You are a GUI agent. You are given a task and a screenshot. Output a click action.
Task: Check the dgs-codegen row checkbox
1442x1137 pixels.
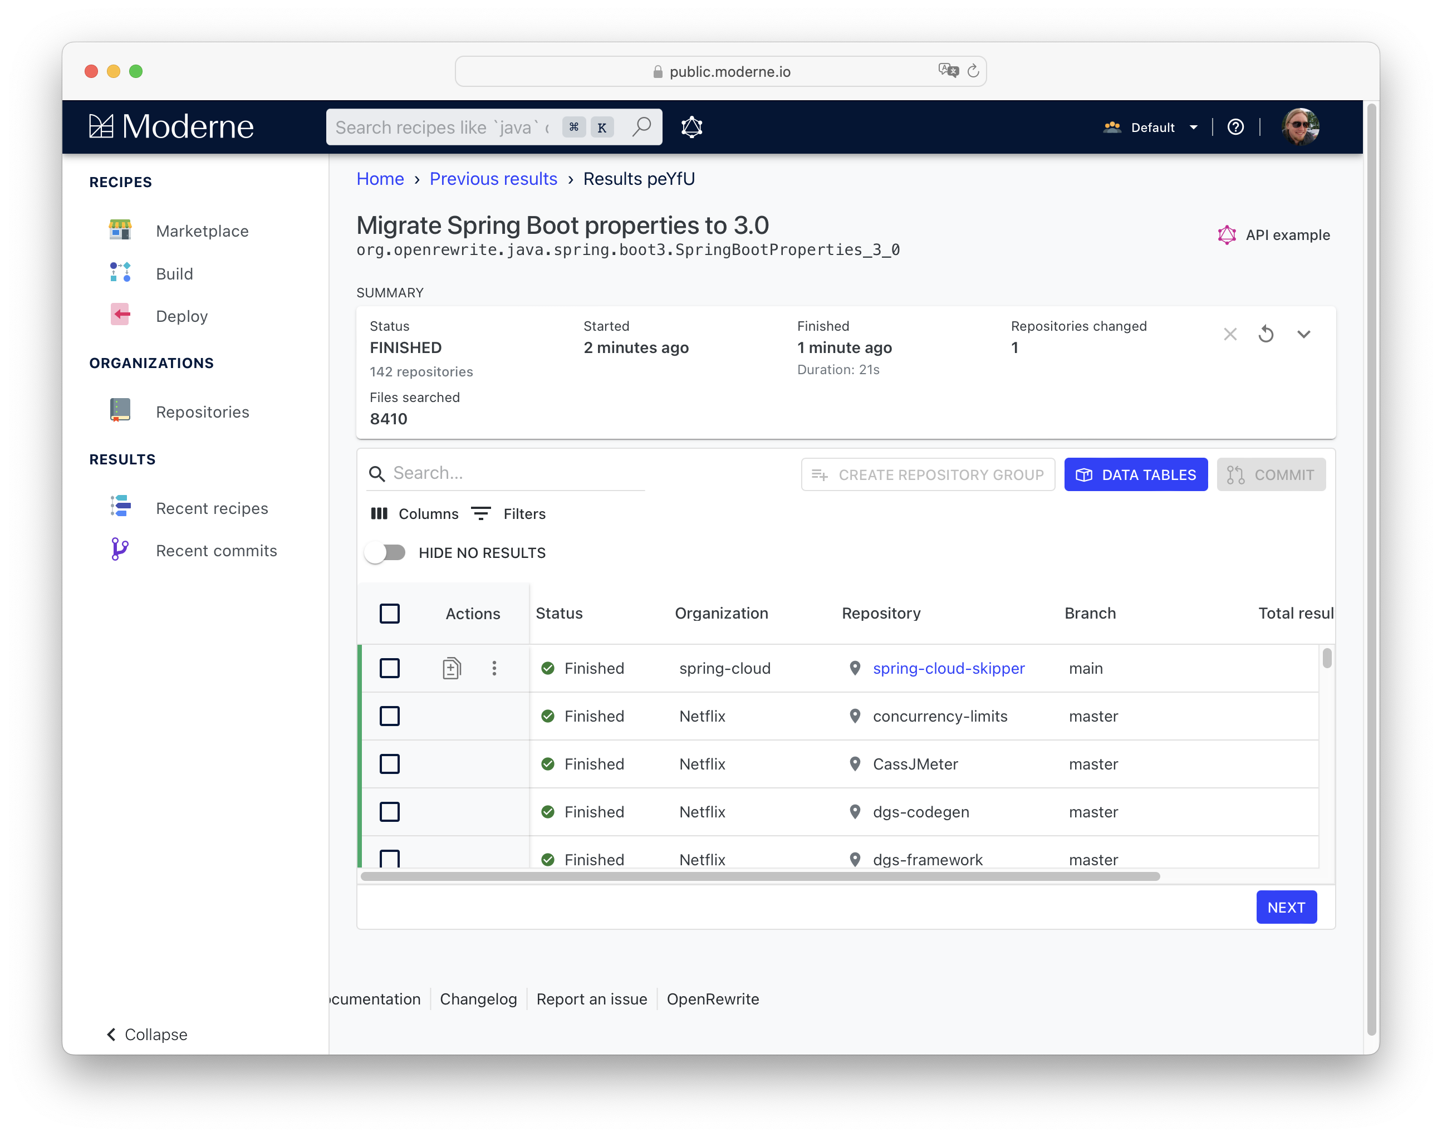coord(389,811)
